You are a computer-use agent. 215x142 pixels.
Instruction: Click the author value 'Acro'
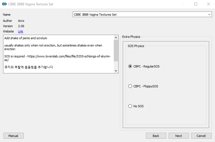coord(21,21)
